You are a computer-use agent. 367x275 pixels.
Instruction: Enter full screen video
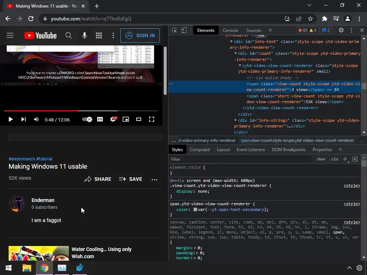pyautogui.click(x=152, y=120)
